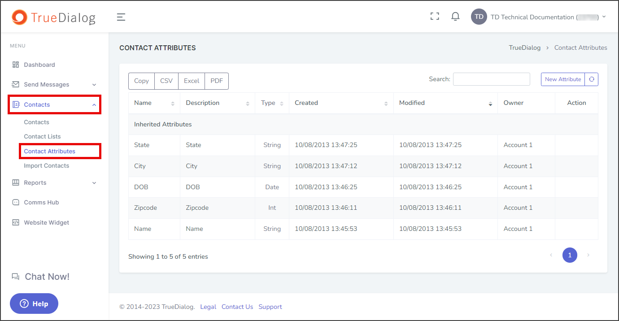The height and width of the screenshot is (321, 619).
Task: Export table as PDF
Action: point(217,81)
